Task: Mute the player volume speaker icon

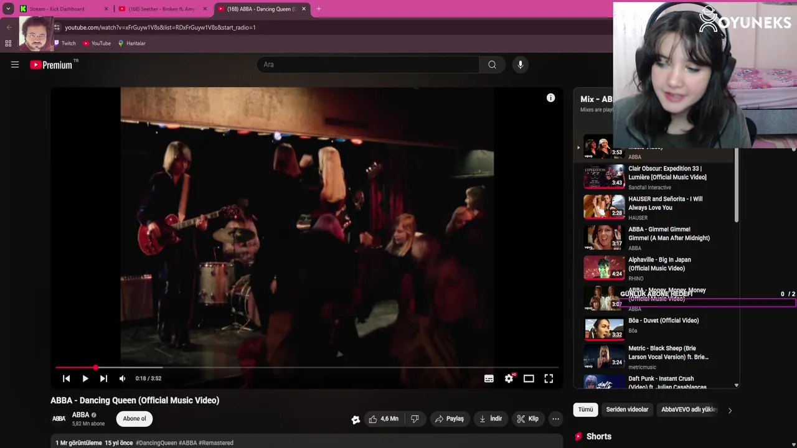Action: tap(122, 378)
